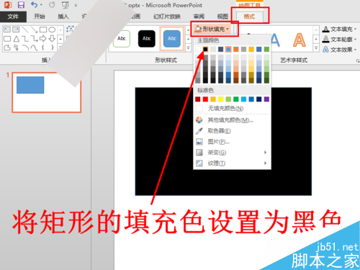This screenshot has height=270, width=360.
Task: Start slideshow from beginning icon in title bar
Action: 66,5
